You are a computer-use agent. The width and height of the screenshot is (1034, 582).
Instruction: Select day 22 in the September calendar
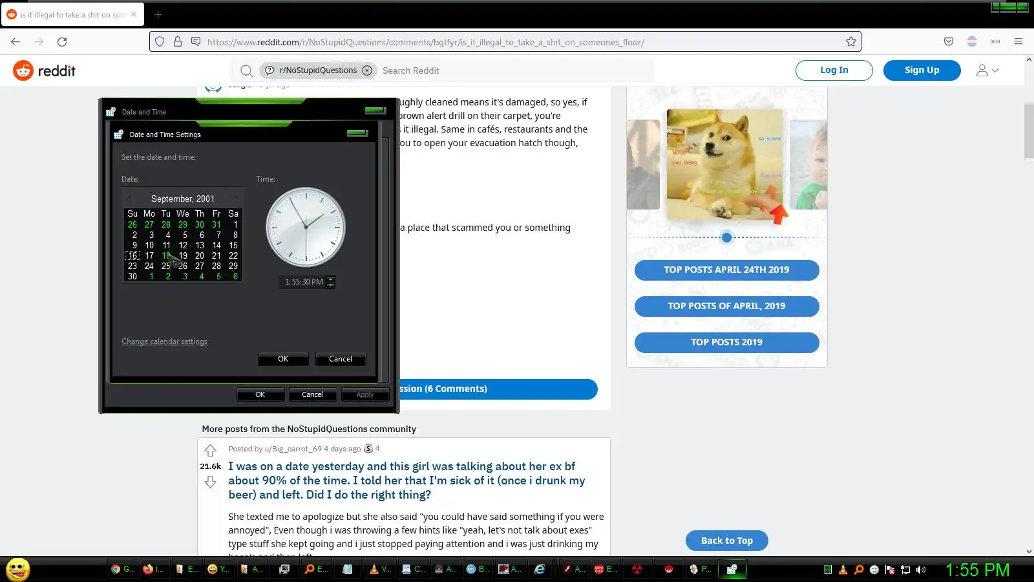(x=233, y=256)
